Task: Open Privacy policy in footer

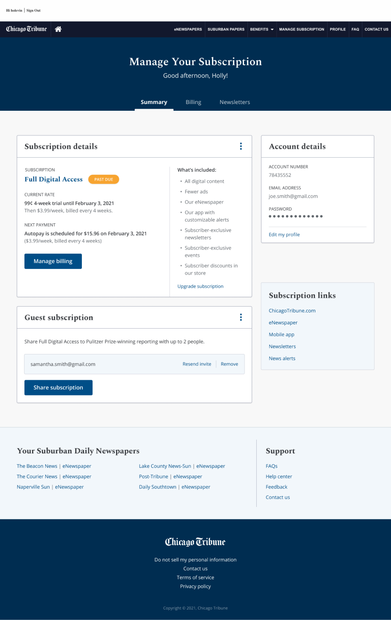Action: (195, 587)
